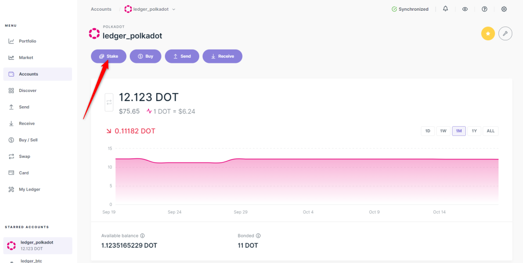Select the ALL chart range

(490, 131)
